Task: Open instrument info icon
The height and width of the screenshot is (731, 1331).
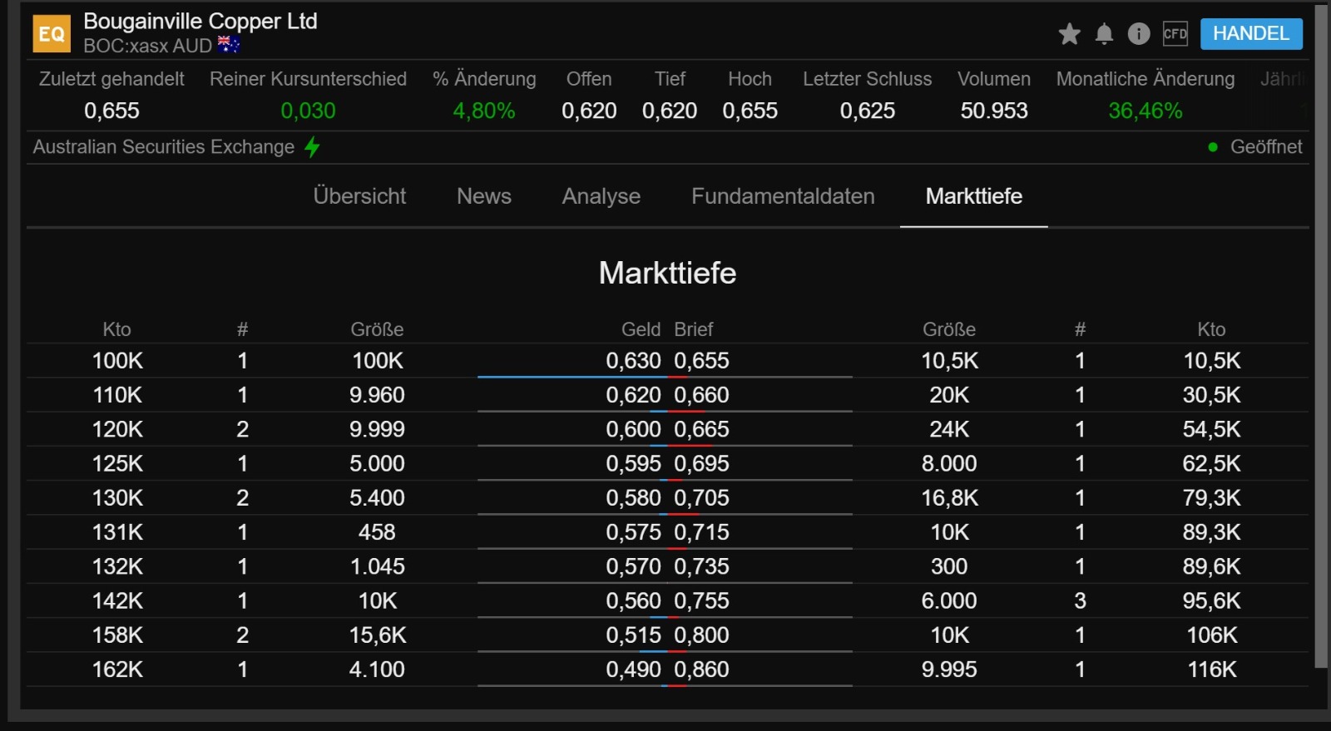Action: pyautogui.click(x=1139, y=33)
